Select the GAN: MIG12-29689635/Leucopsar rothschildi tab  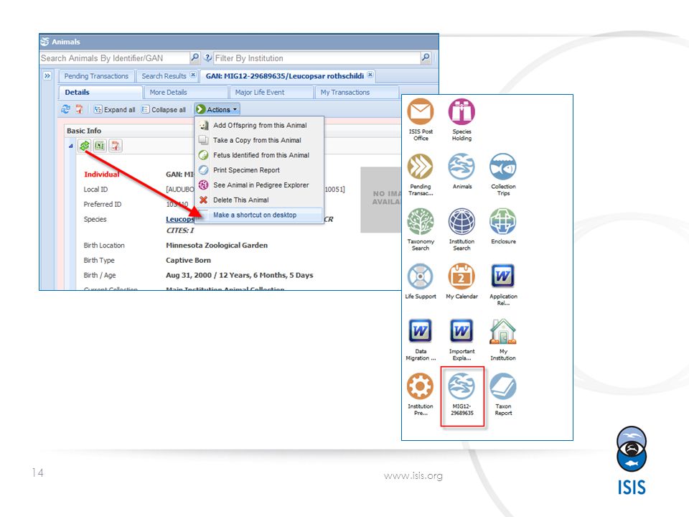(x=285, y=76)
